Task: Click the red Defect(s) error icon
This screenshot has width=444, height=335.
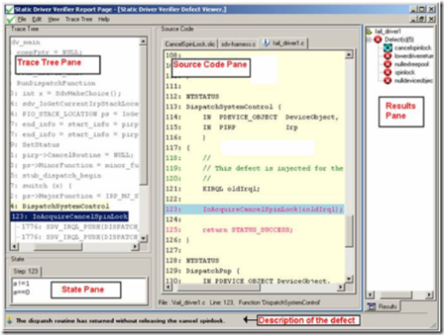Action: click(377, 39)
